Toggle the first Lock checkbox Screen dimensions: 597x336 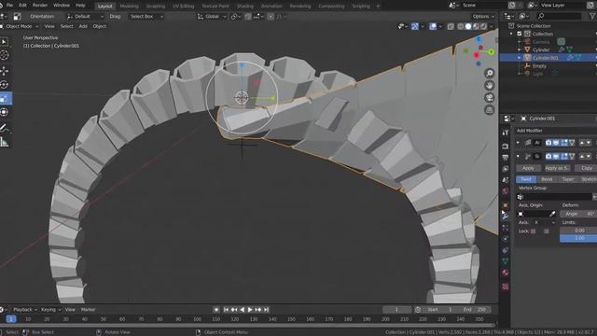(534, 231)
